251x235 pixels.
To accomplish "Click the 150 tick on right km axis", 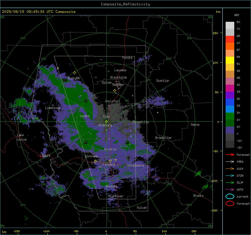I will [x=216, y=33].
